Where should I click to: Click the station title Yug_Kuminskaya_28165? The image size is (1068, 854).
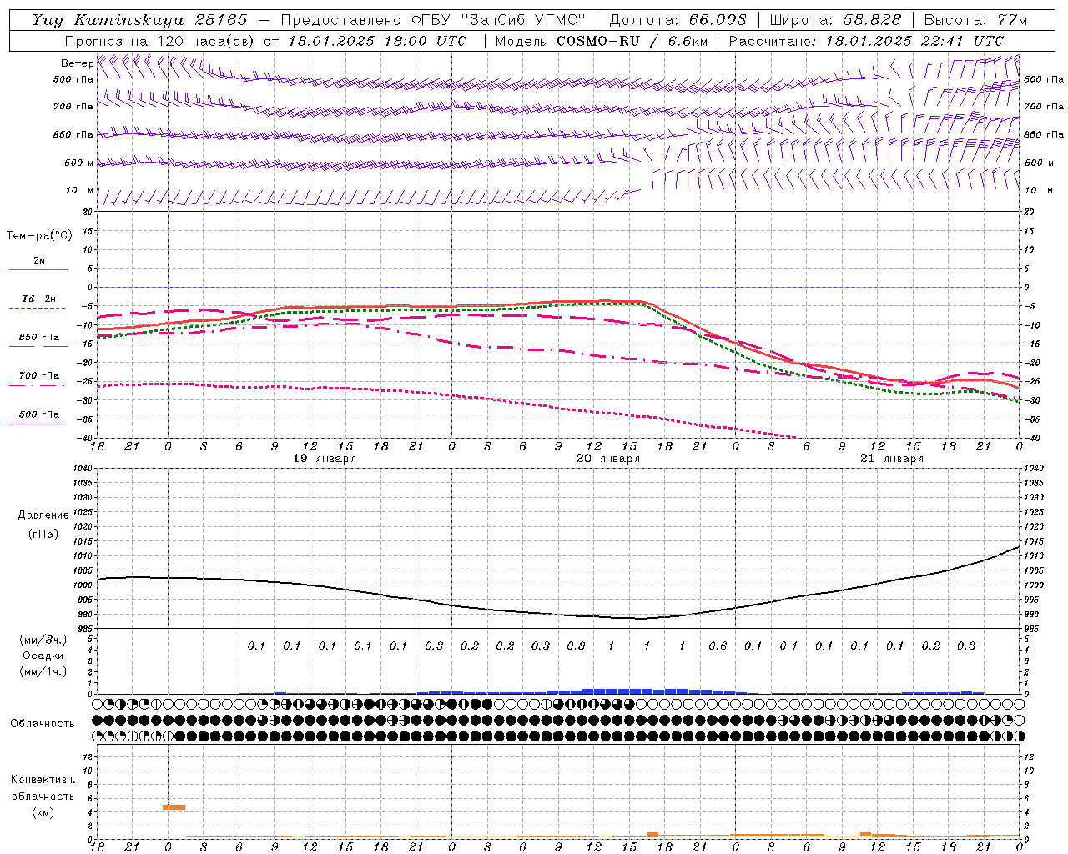(139, 20)
